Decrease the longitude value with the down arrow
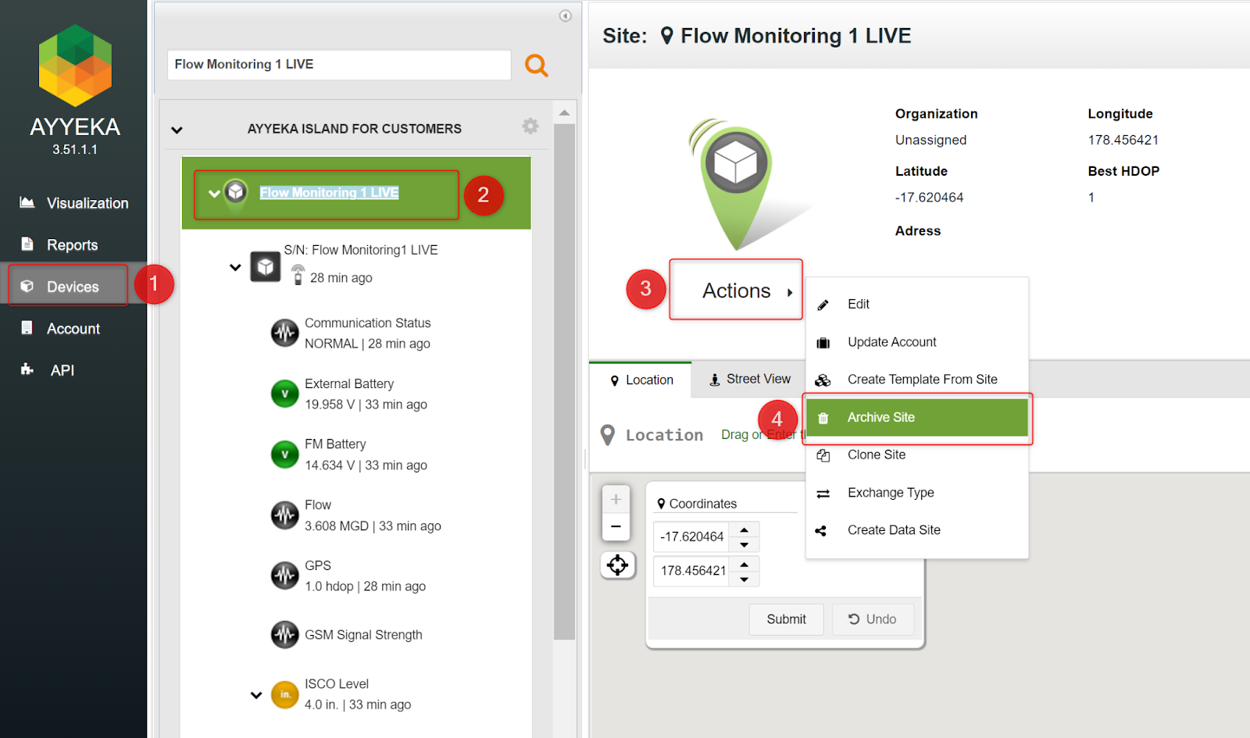The height and width of the screenshot is (738, 1250). tap(745, 579)
